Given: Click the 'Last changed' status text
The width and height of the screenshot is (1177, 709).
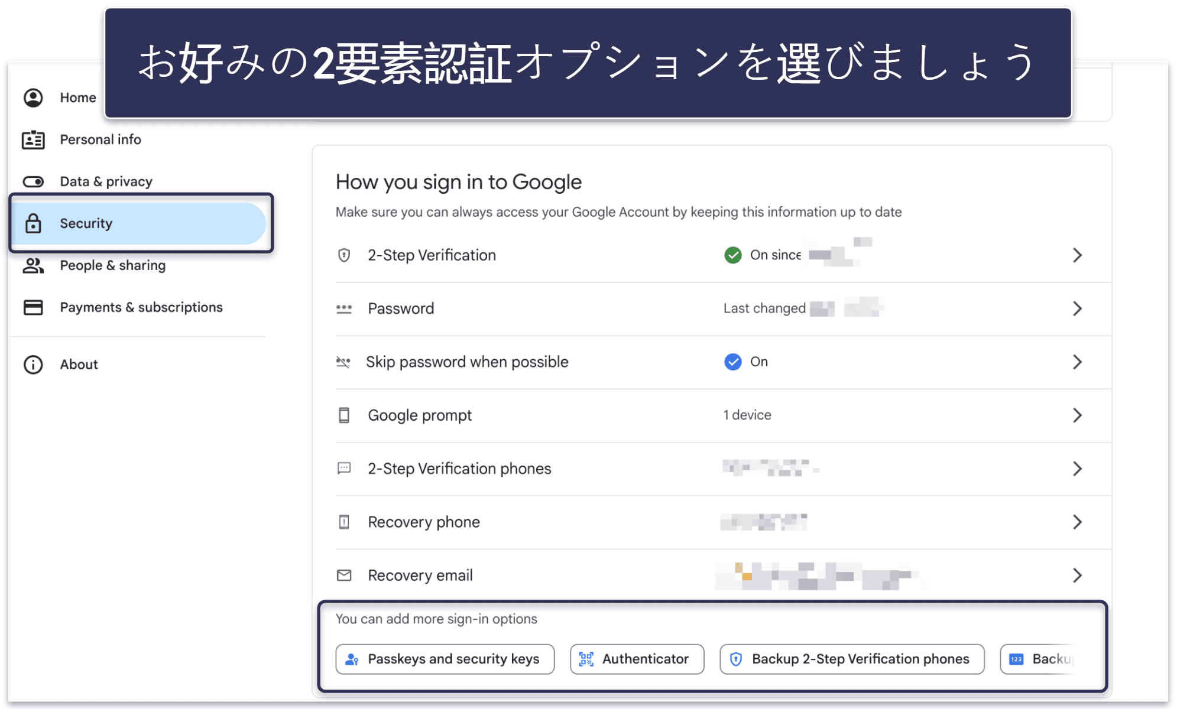Looking at the screenshot, I should coord(764,308).
